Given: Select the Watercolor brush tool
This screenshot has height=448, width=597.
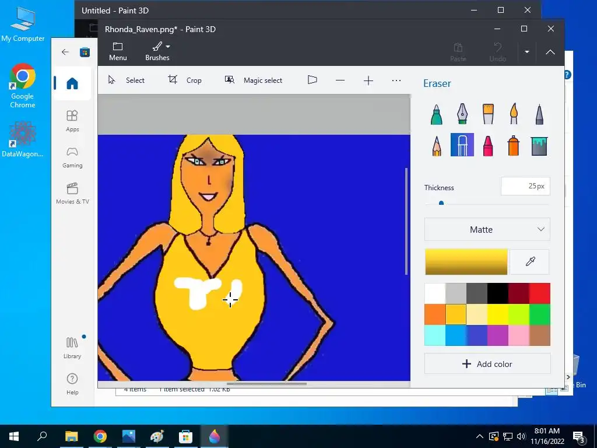Looking at the screenshot, I should [x=514, y=114].
